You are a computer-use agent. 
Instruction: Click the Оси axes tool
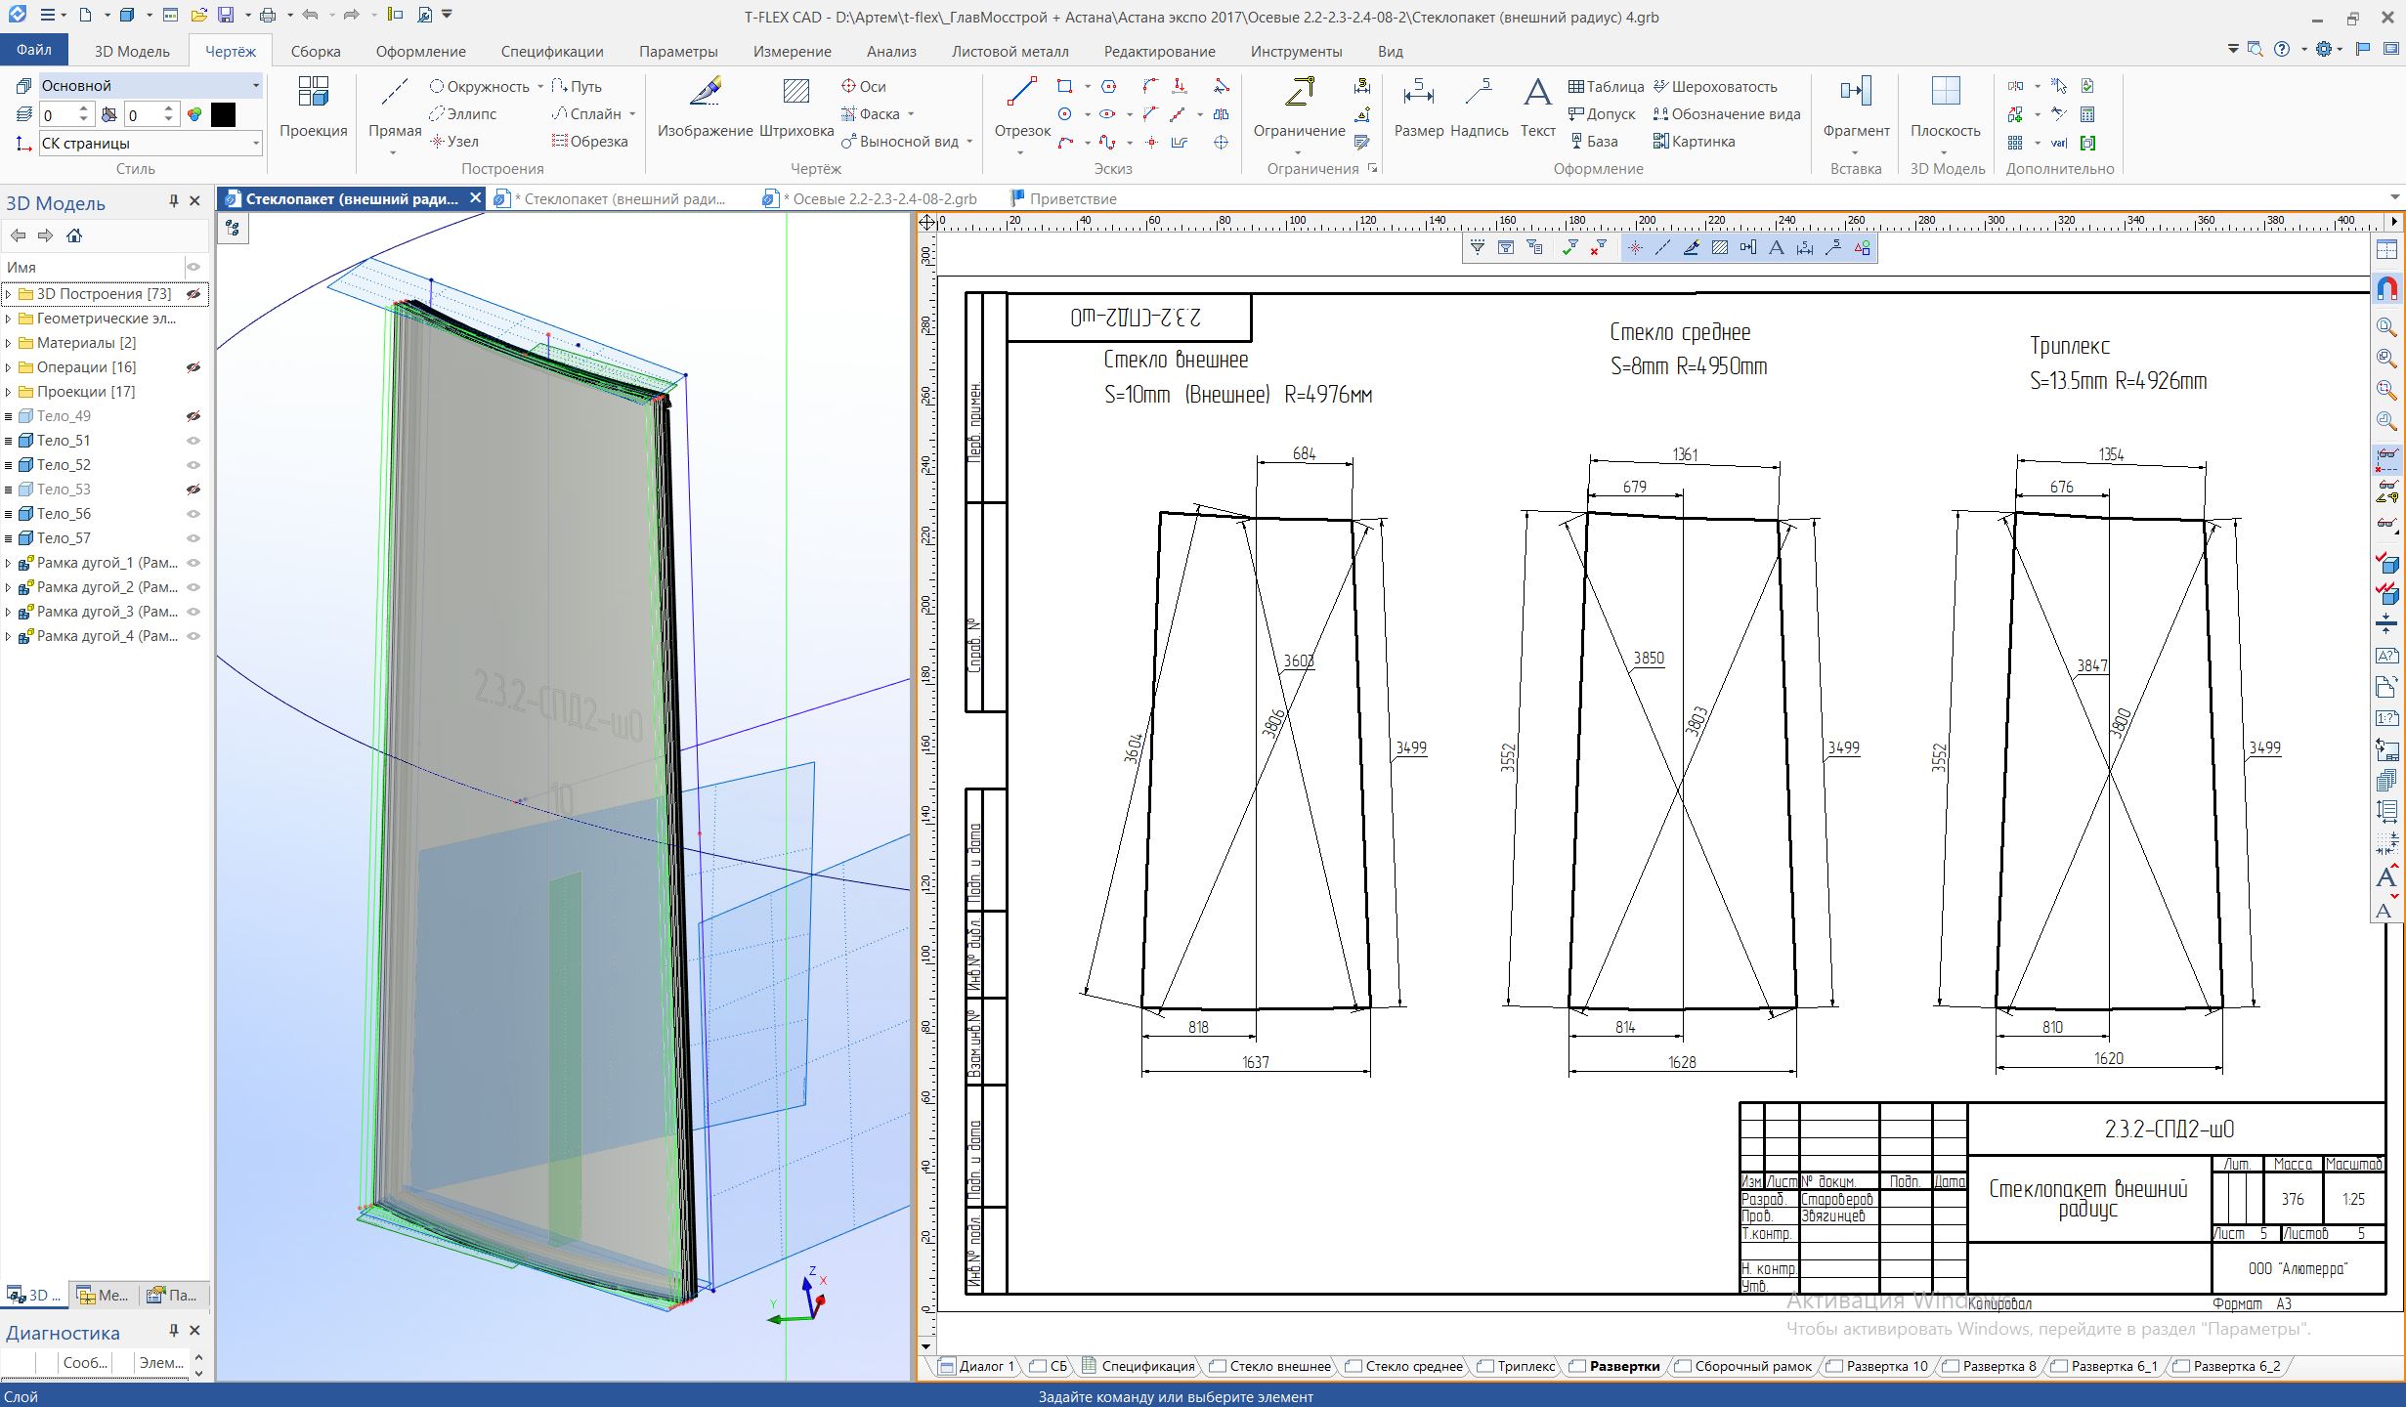coord(863,86)
